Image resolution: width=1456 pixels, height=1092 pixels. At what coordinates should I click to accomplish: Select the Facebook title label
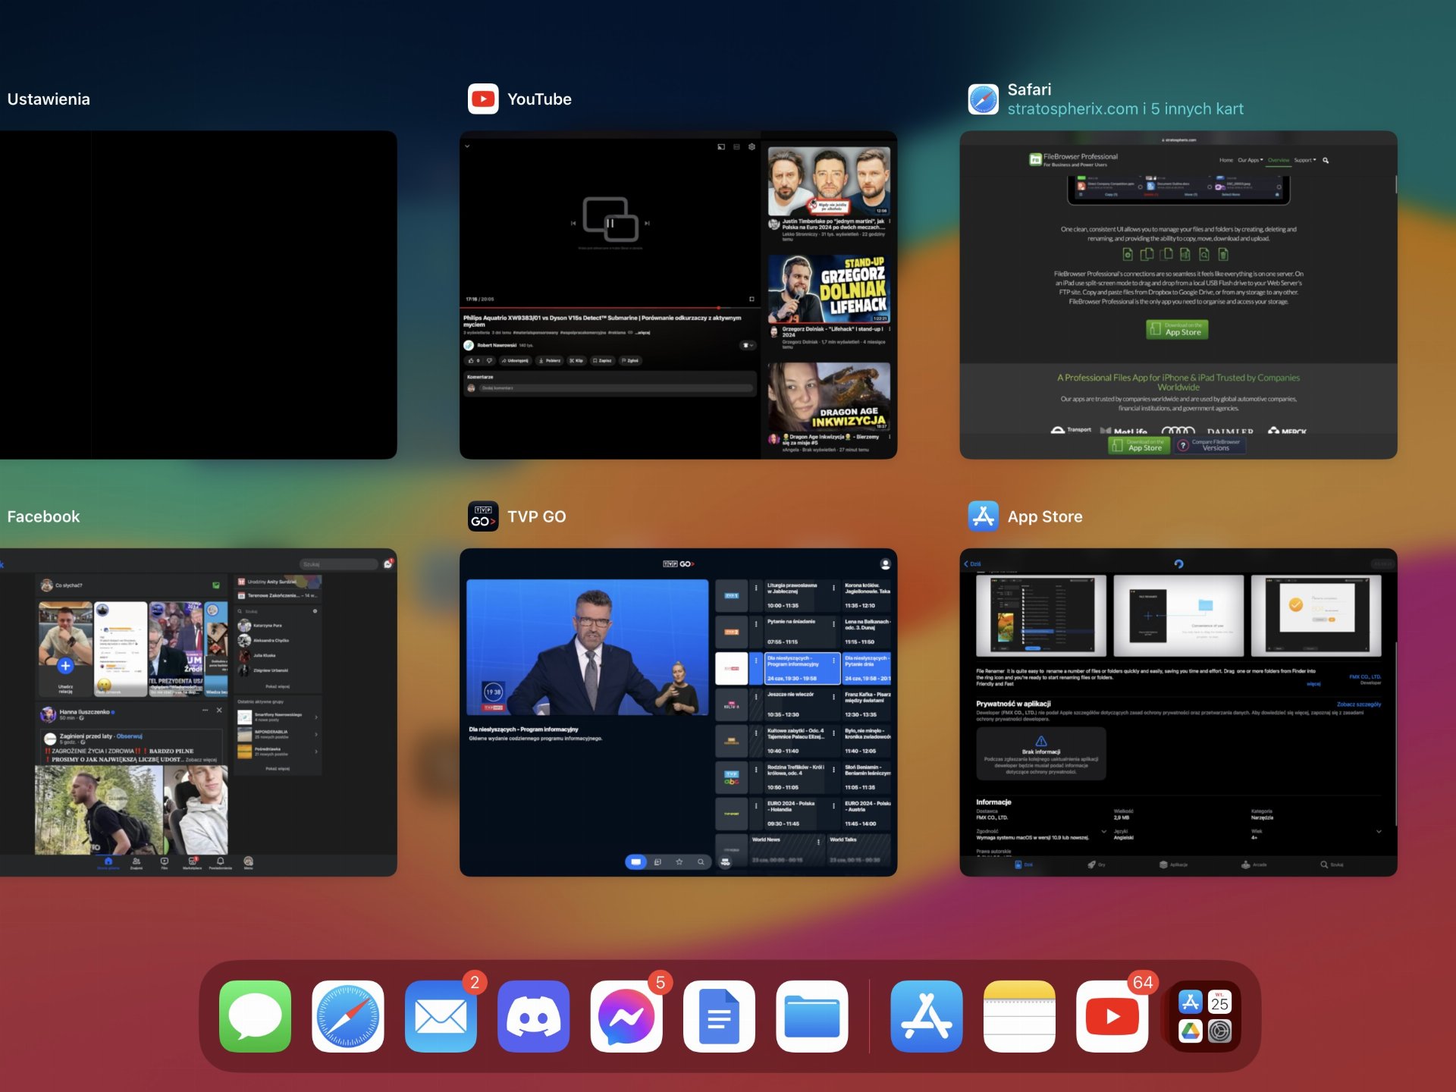[43, 516]
